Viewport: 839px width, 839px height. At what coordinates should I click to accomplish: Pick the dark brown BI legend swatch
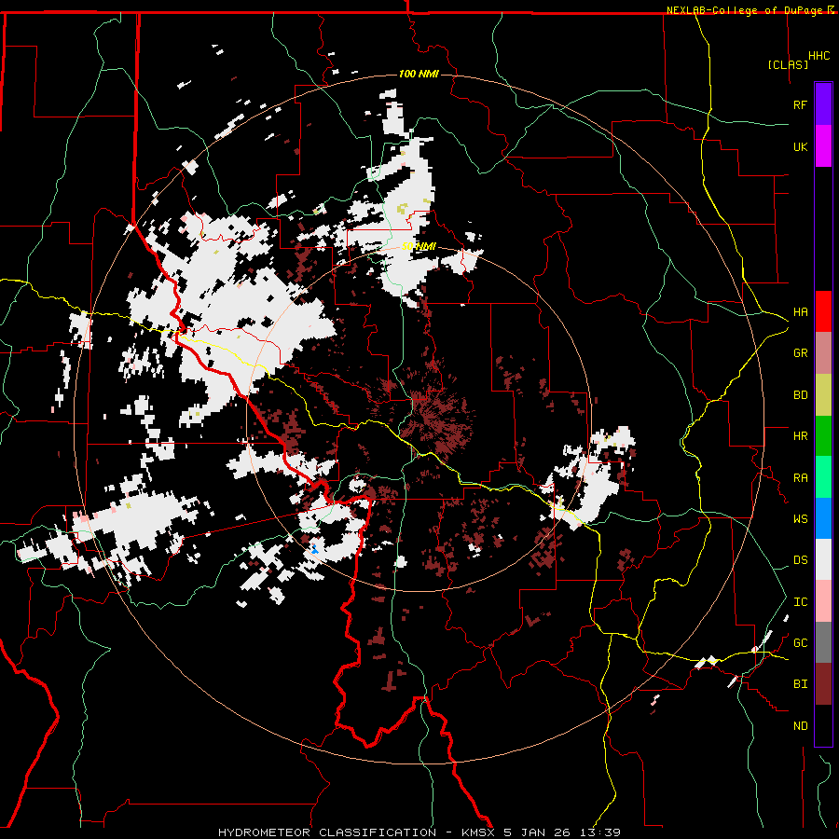[x=823, y=684]
